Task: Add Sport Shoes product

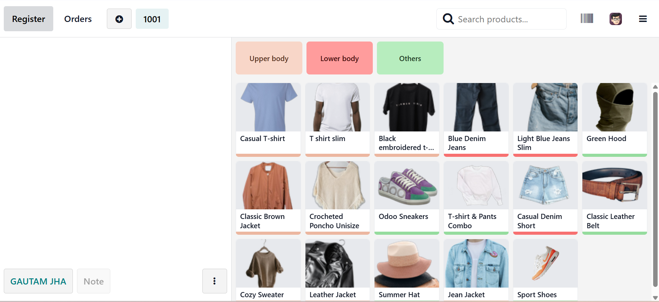Action: 545,270
